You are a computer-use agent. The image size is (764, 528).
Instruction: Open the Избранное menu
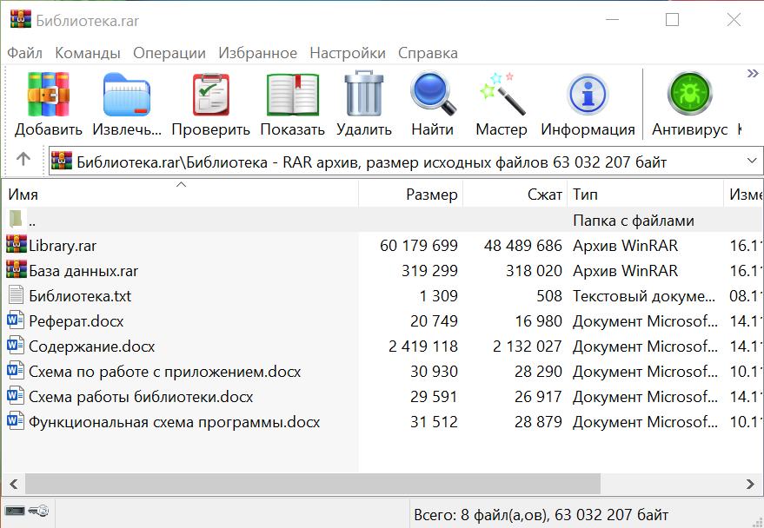tap(257, 53)
